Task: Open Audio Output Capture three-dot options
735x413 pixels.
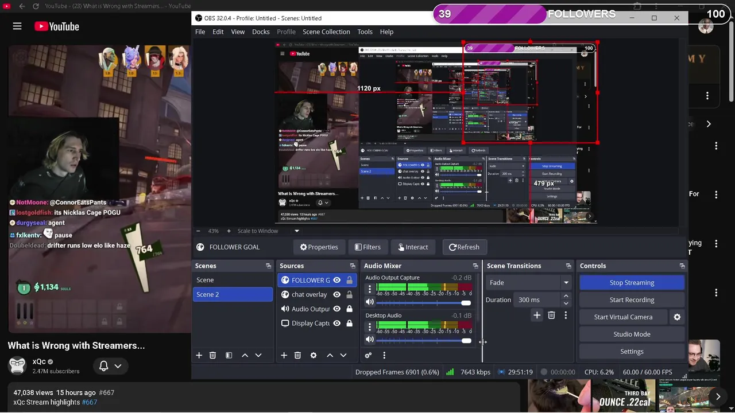Action: pyautogui.click(x=370, y=289)
